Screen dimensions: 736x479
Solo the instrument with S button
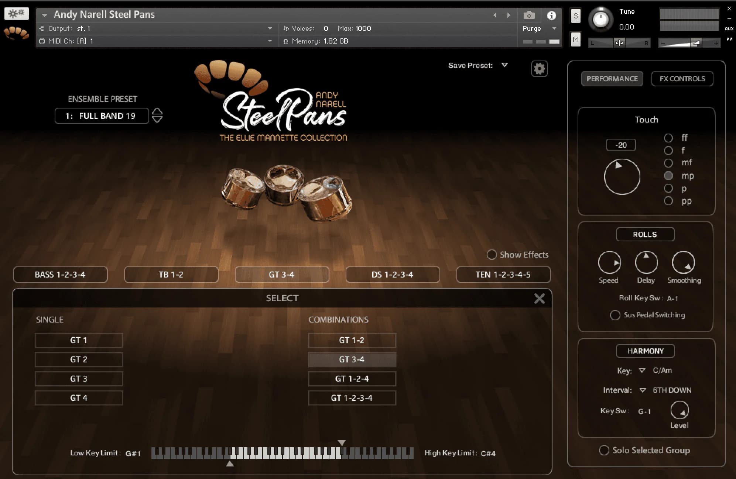tap(575, 16)
